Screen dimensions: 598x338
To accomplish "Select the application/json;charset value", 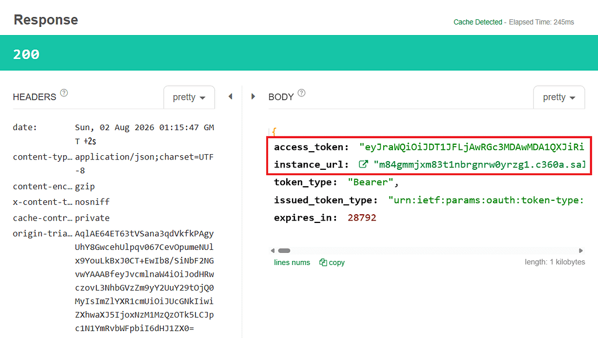I will click(x=144, y=163).
